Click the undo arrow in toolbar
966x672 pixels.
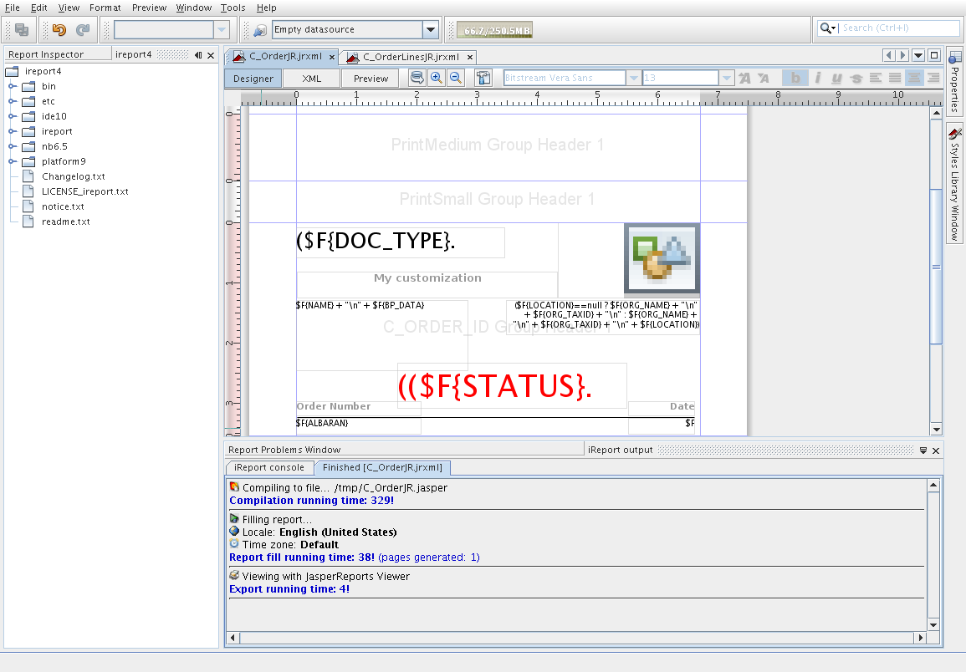pos(59,30)
